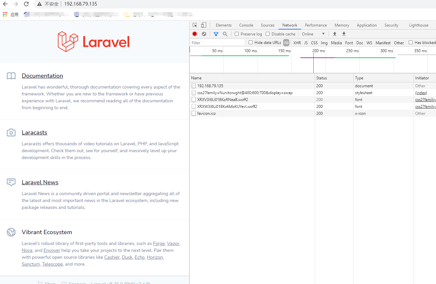Screen dimensions: 436x284
Task: Select the All request type filter
Action: 286,43
